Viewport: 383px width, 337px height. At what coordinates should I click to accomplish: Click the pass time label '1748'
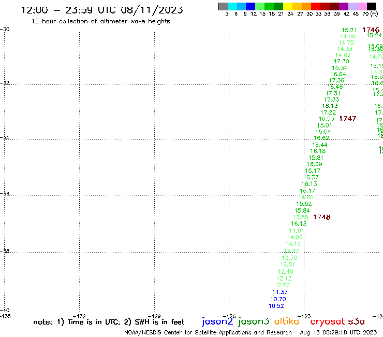pyautogui.click(x=322, y=217)
